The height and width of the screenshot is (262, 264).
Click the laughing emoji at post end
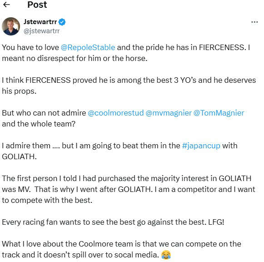[166, 255]
